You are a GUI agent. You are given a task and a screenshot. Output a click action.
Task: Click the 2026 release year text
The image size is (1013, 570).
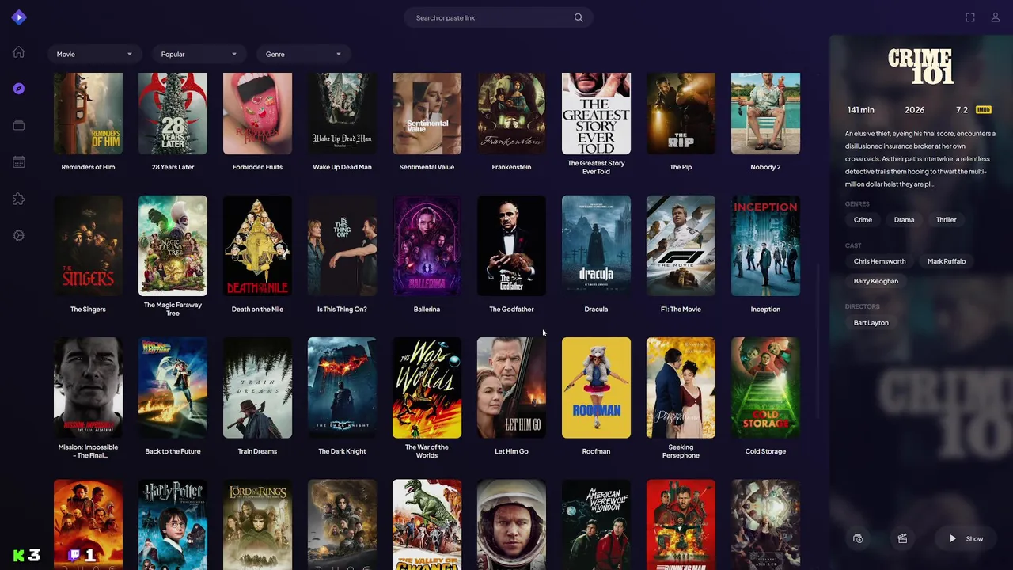915,110
